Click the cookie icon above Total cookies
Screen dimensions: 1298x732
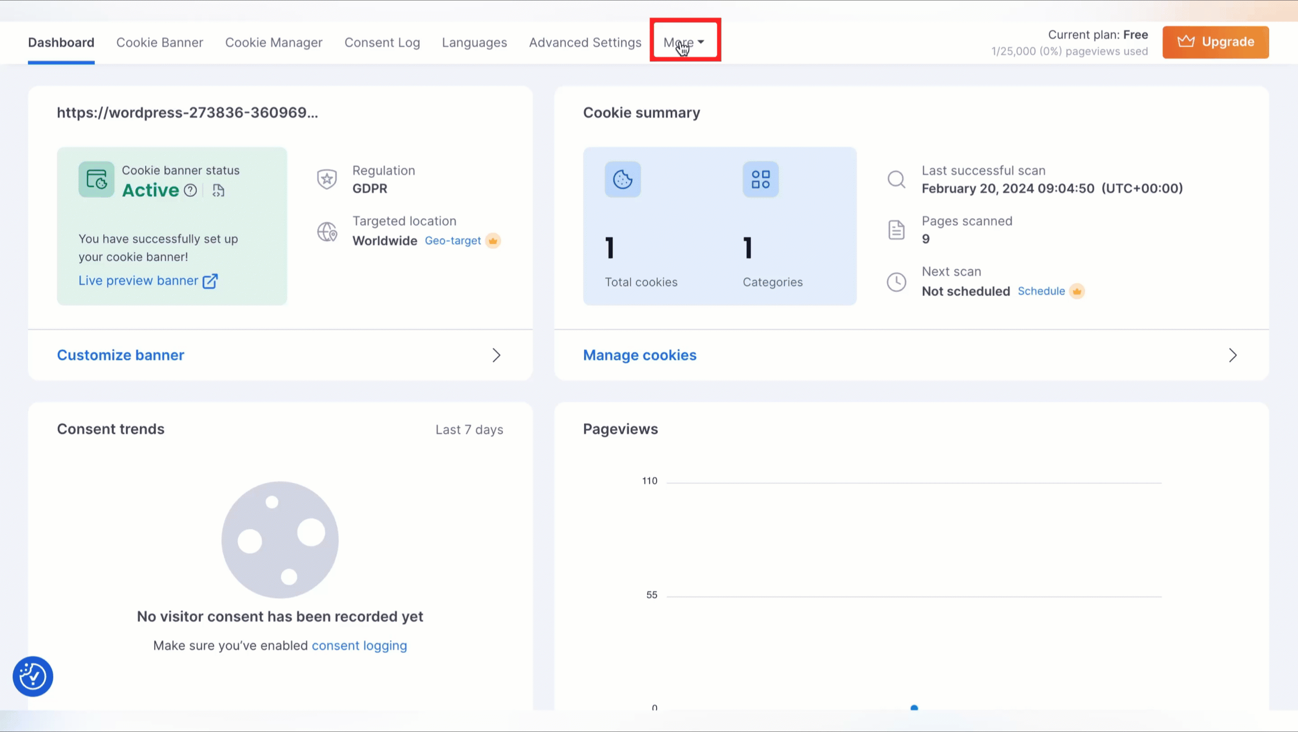tap(622, 179)
